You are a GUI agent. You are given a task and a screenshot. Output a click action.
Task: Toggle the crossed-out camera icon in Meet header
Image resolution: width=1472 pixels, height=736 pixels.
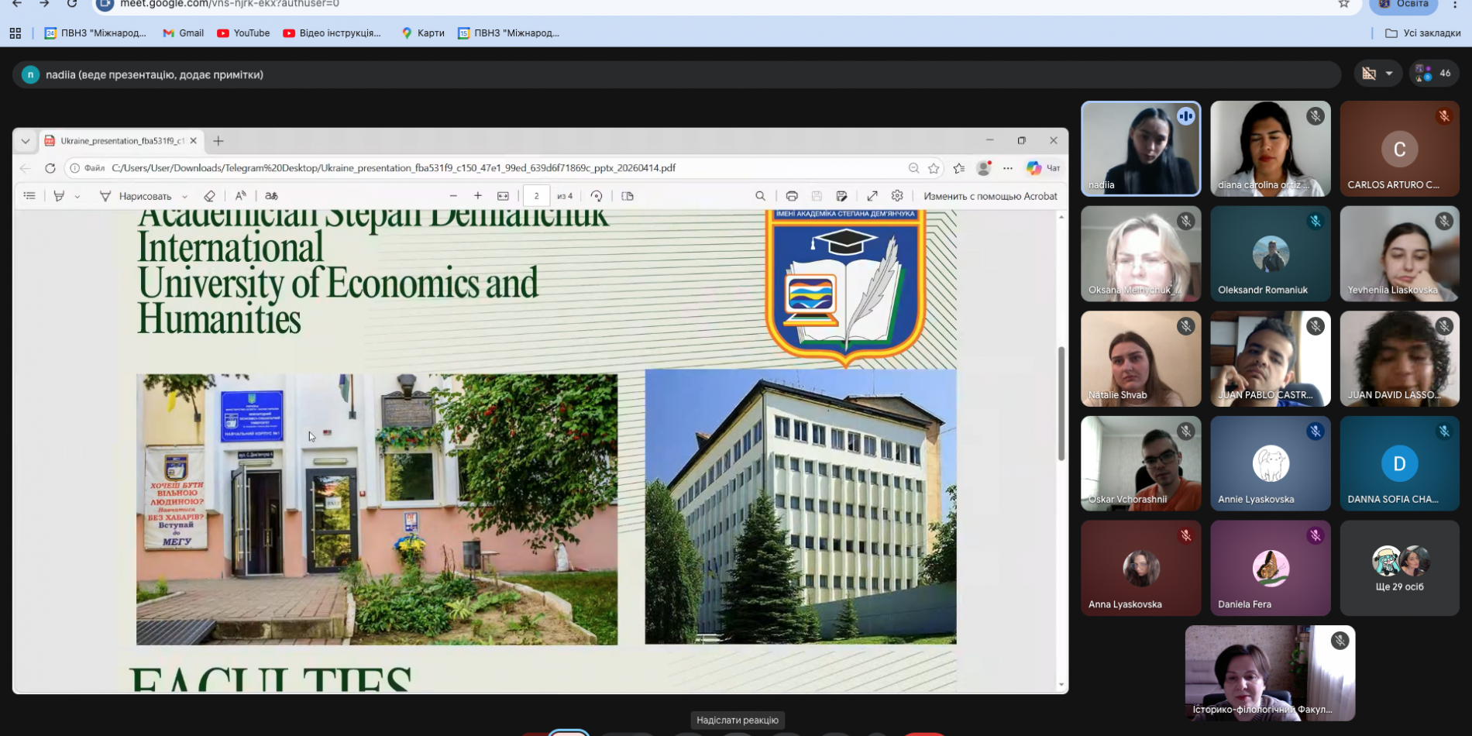[1369, 74]
